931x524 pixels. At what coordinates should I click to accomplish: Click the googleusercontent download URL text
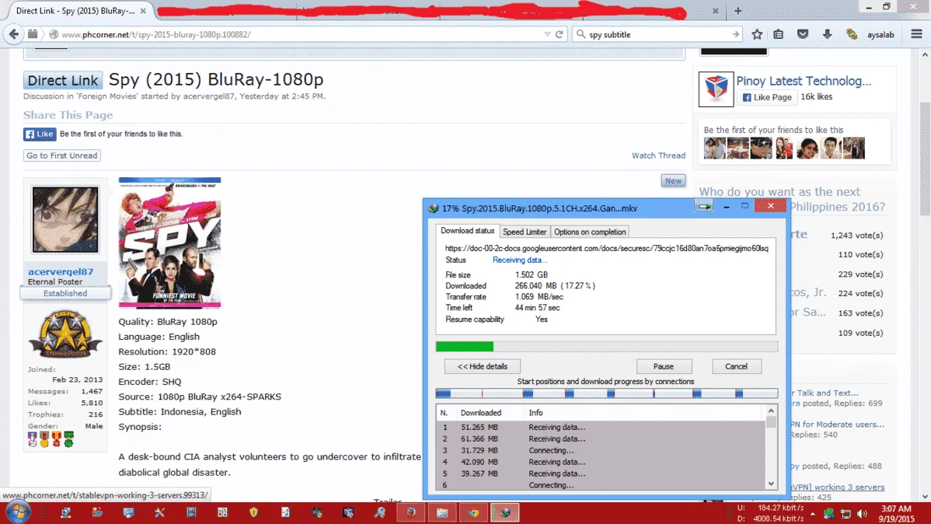pyautogui.click(x=606, y=248)
